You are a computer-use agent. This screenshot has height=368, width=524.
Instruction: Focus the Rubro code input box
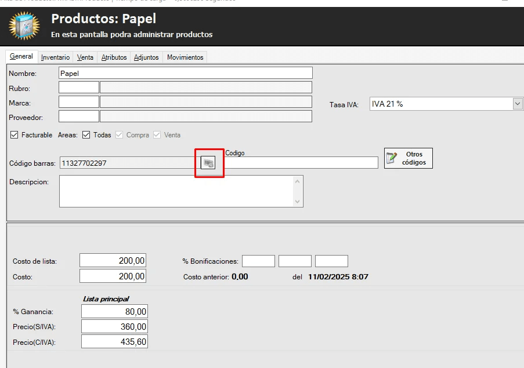(79, 88)
